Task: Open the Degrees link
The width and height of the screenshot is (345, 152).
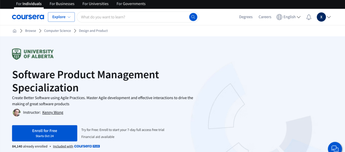Action: coord(246,17)
